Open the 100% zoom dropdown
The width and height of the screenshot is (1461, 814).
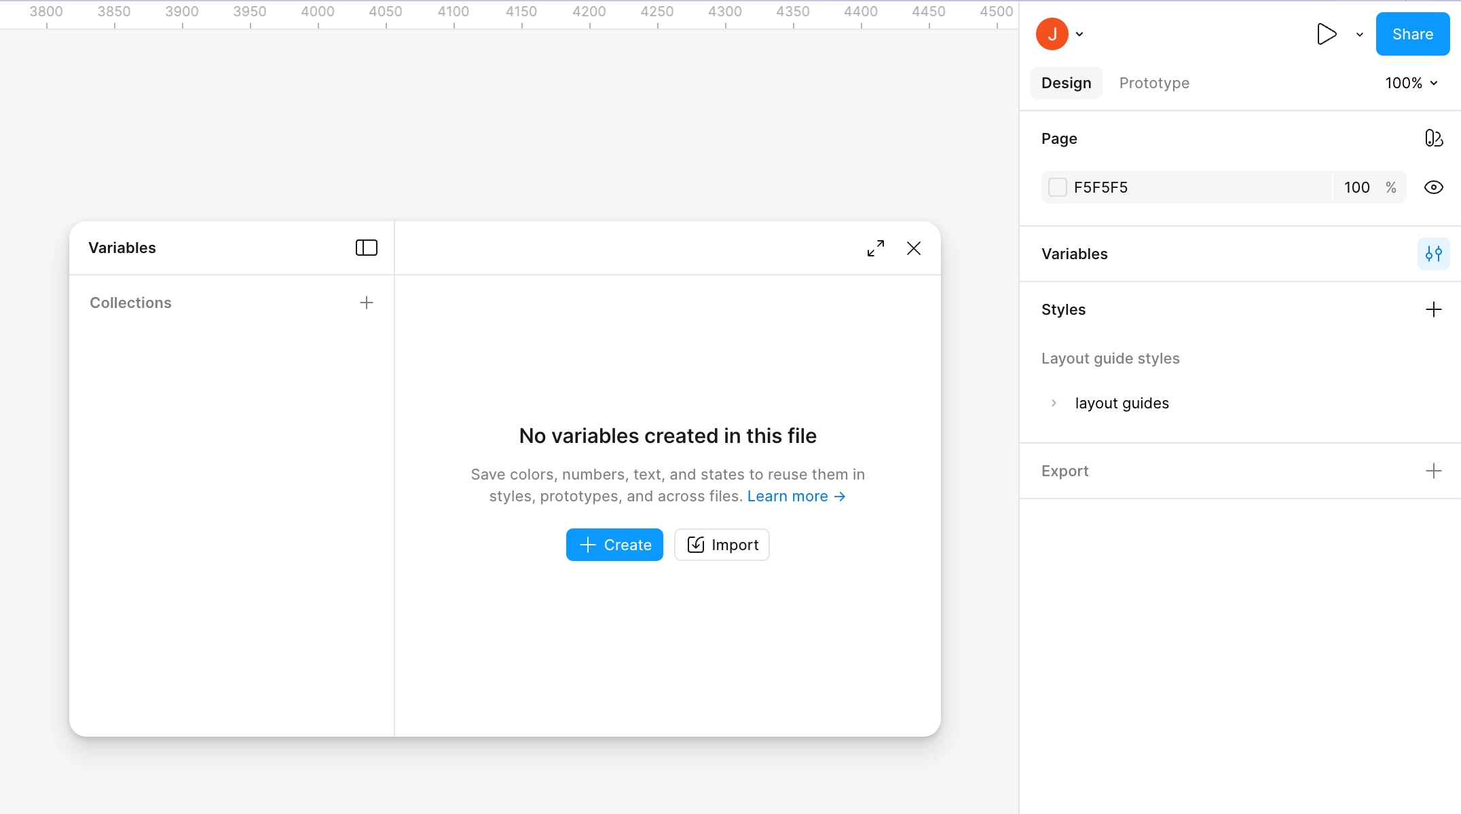(x=1411, y=83)
